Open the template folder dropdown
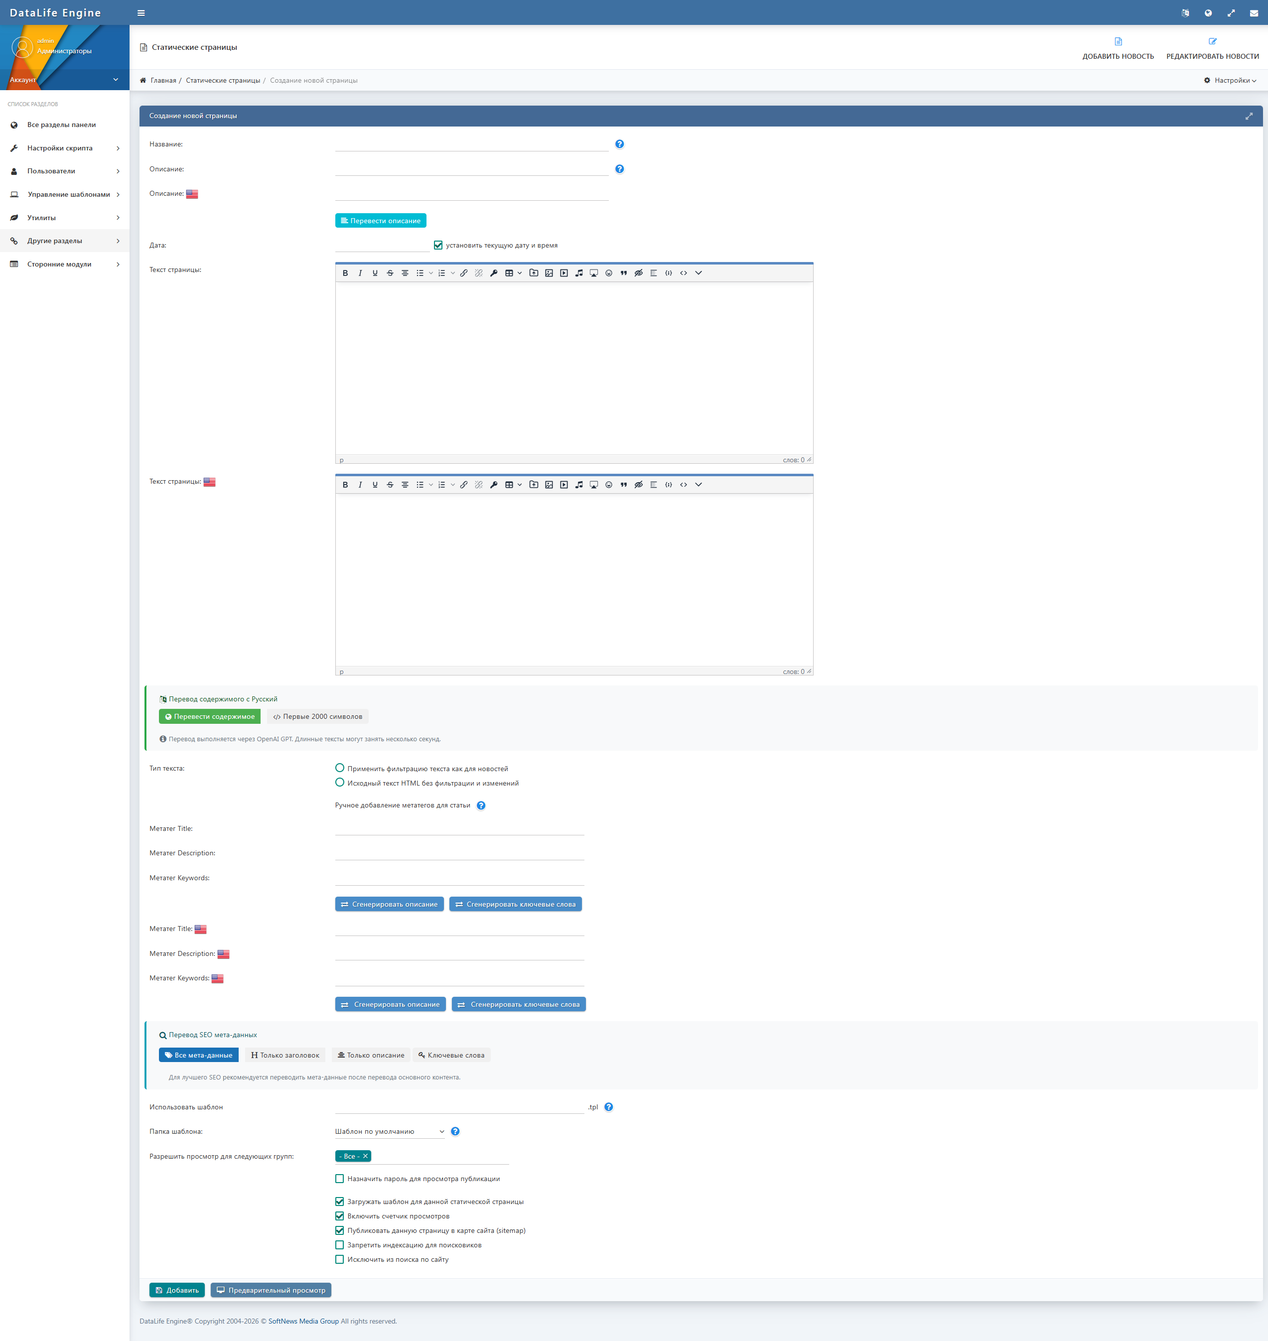This screenshot has height=1341, width=1268. 389,1131
